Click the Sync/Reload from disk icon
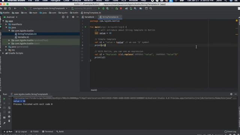240x135 pixels. [x=10, y=8]
